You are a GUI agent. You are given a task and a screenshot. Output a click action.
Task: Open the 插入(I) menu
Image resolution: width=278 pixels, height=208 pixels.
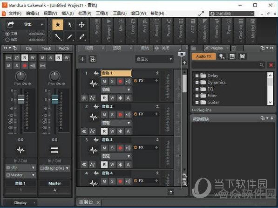[x=68, y=14]
